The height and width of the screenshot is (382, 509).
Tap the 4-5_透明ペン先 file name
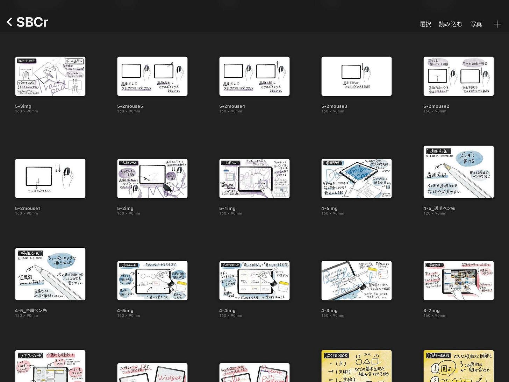pyautogui.click(x=439, y=208)
